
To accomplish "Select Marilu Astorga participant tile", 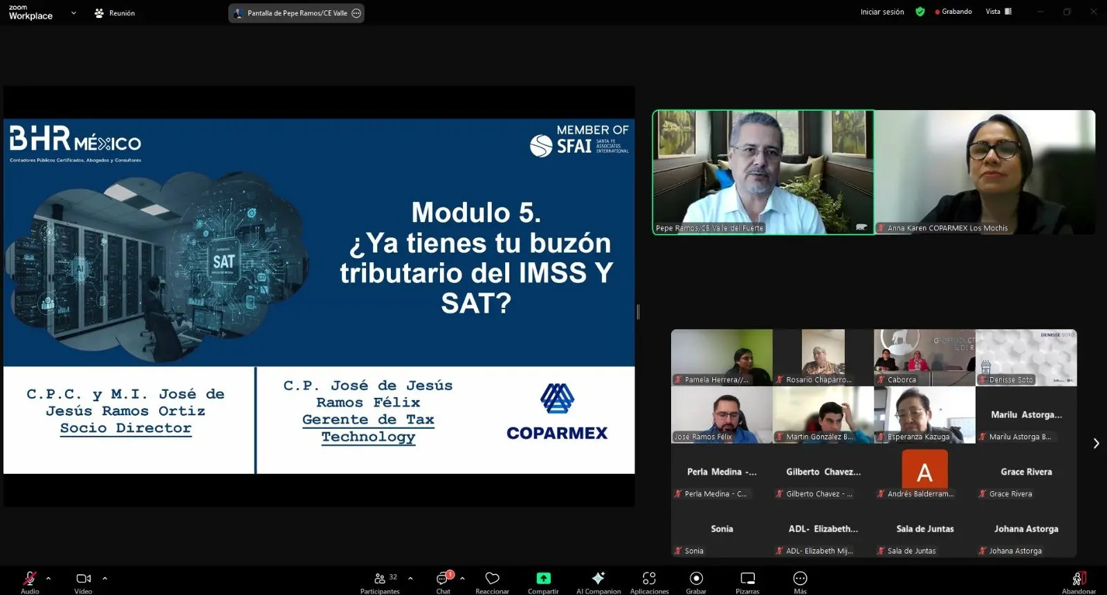I will (1026, 415).
